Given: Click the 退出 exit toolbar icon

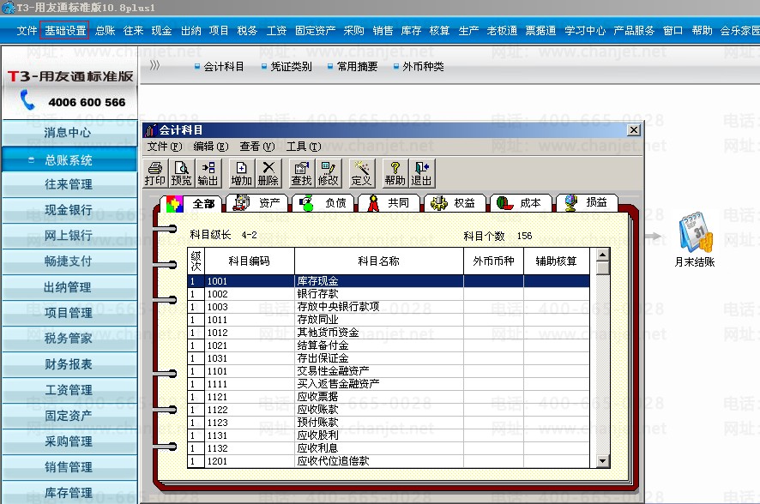Looking at the screenshot, I should pos(421,173).
